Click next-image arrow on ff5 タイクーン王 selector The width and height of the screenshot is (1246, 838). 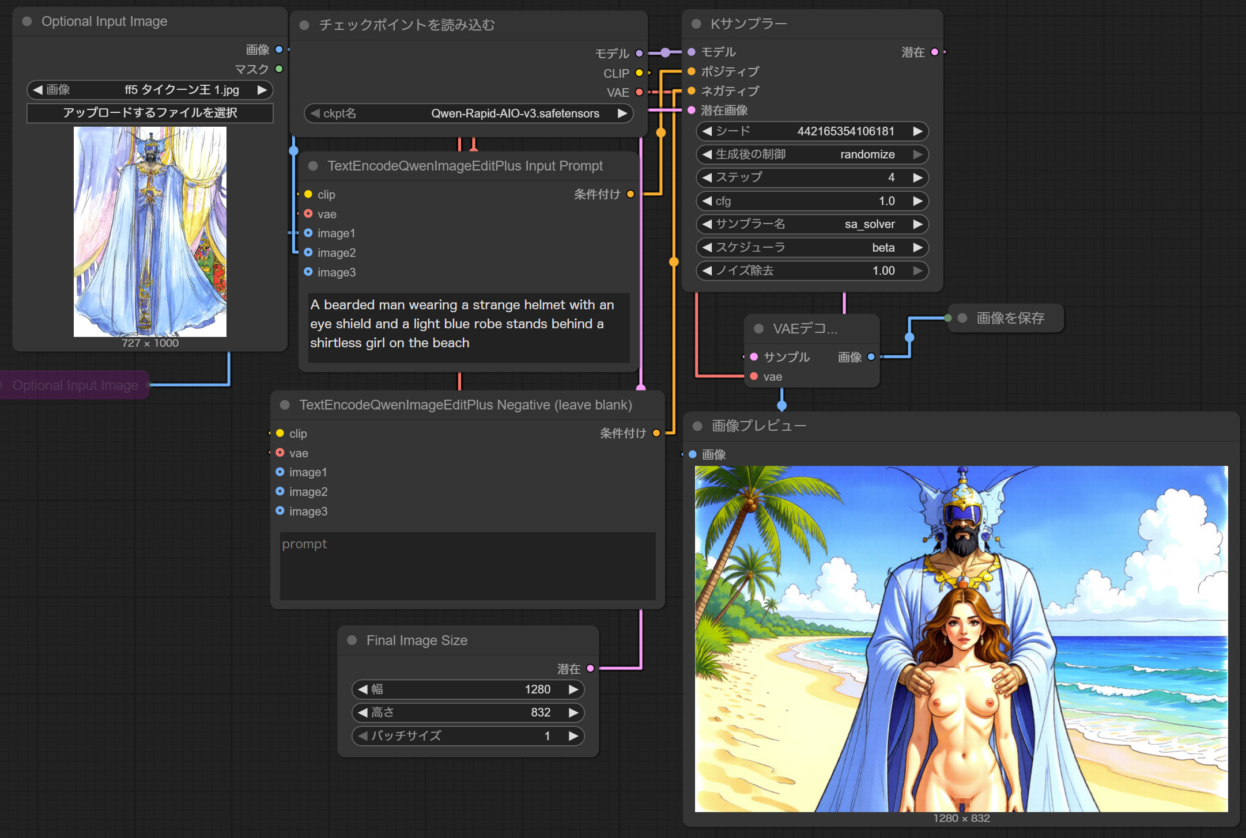tap(262, 90)
